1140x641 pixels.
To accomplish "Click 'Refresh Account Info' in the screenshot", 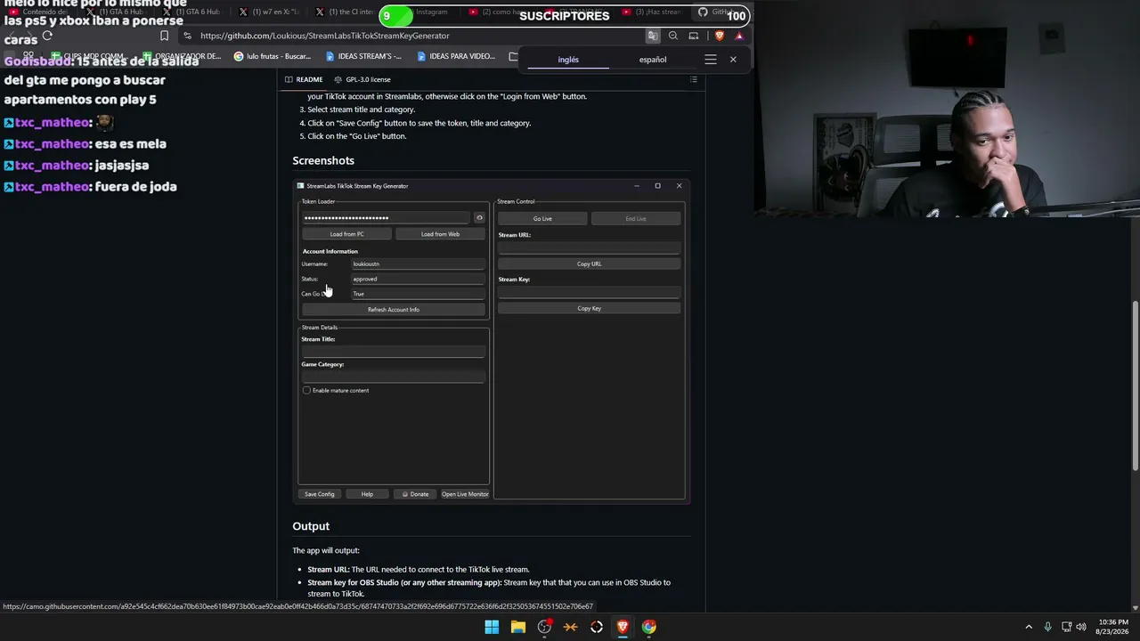I will 394,310.
